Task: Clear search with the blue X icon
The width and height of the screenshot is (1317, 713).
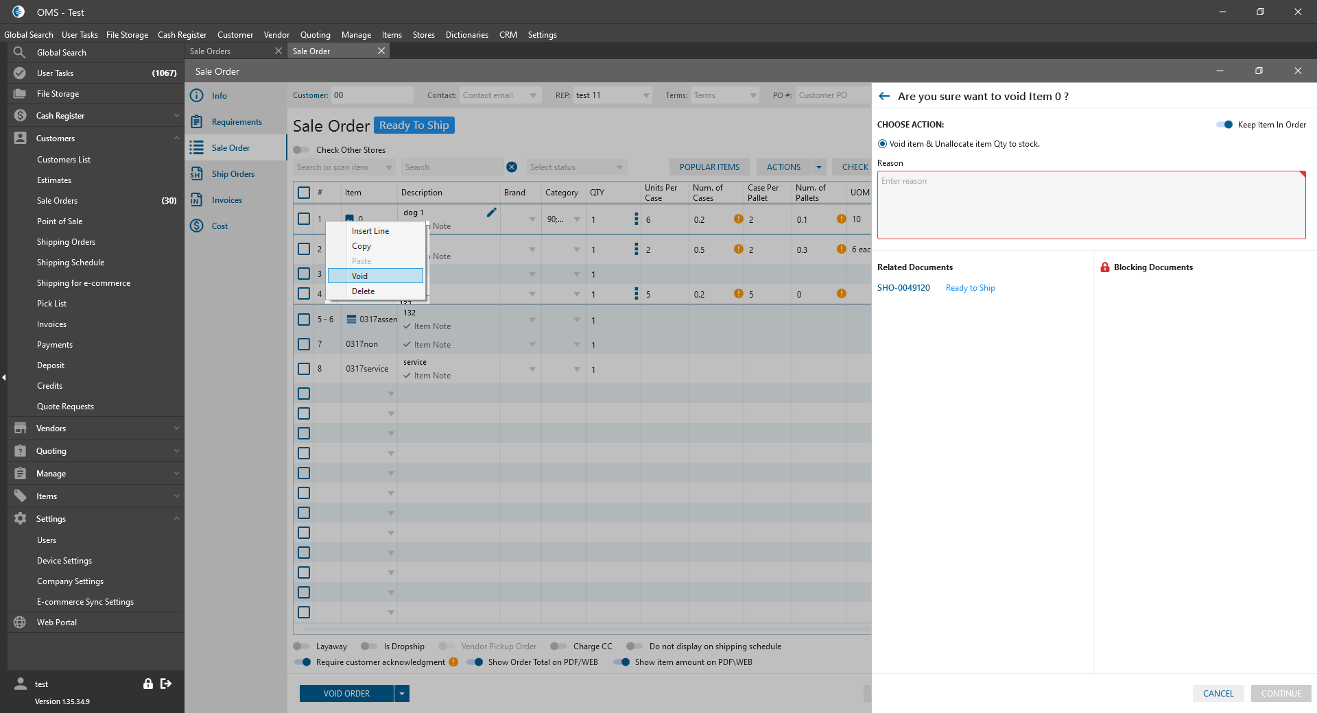Action: coord(512,167)
